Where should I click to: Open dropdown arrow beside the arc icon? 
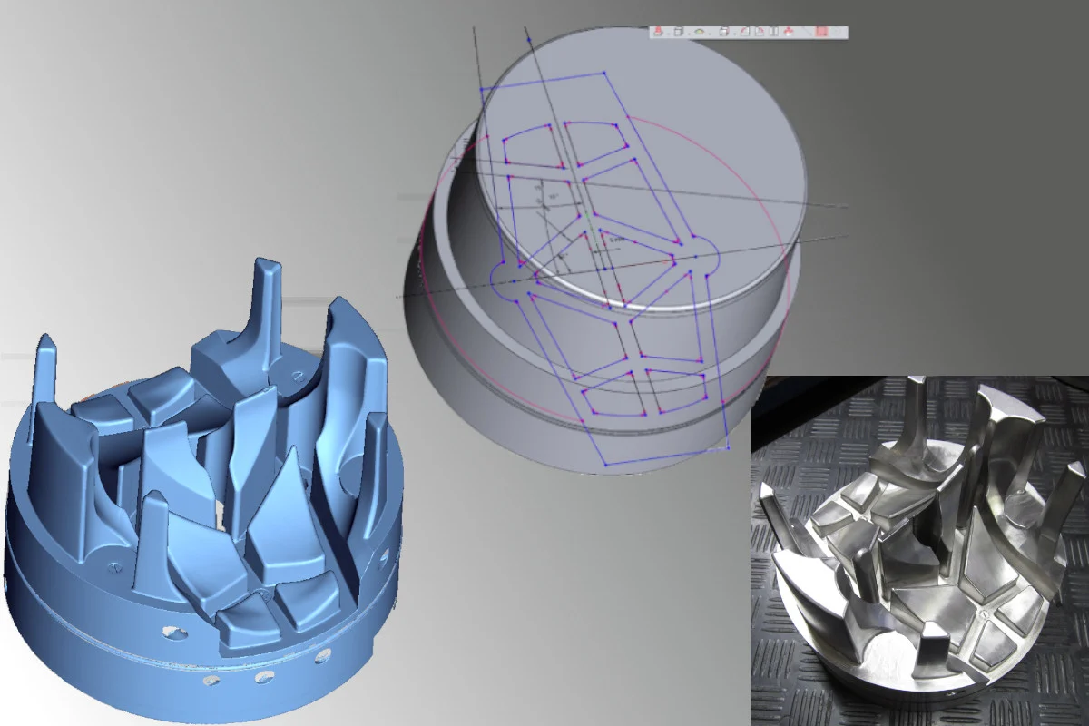710,34
